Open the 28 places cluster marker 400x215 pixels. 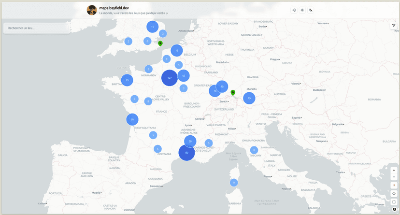[190, 141]
